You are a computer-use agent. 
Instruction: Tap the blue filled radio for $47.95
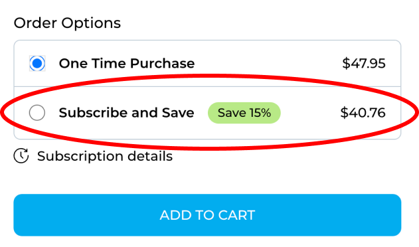tap(37, 63)
